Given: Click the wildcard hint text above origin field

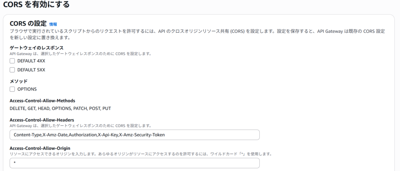Looking at the screenshot, I should (141, 154).
